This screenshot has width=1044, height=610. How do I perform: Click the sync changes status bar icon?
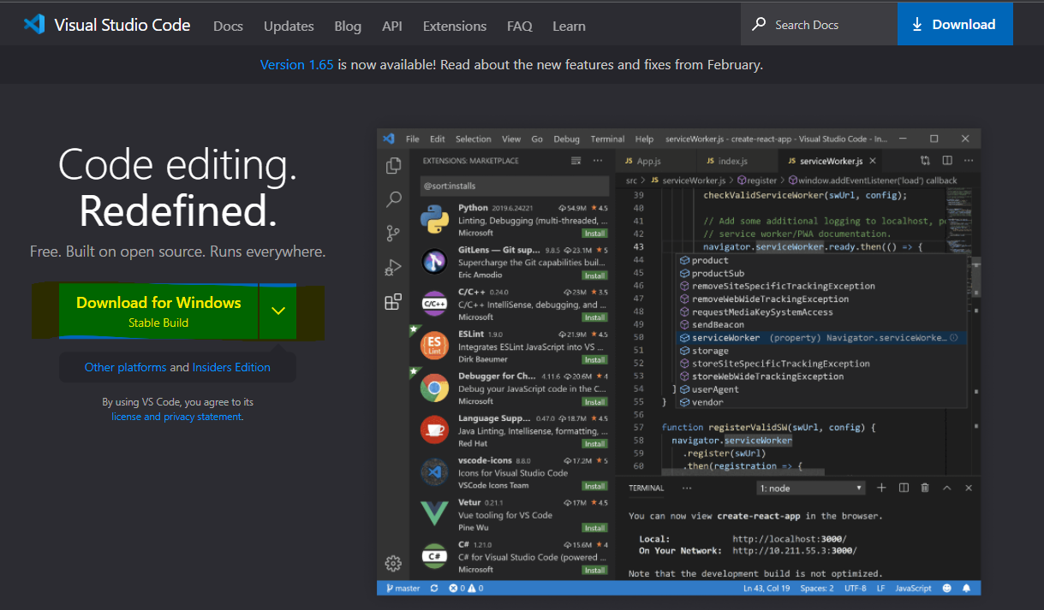tap(434, 589)
